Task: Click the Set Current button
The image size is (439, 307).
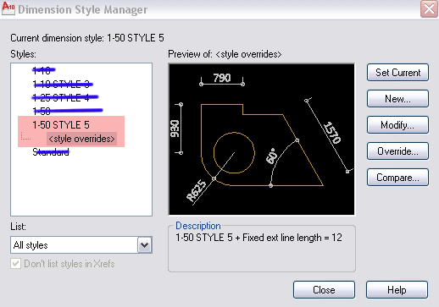Action: (x=397, y=73)
